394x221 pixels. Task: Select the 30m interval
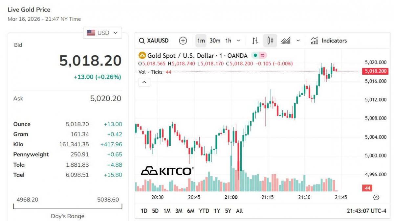[x=215, y=41]
